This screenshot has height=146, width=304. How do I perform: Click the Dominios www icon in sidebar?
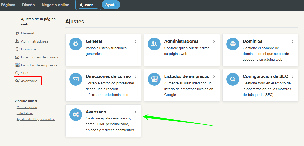[17, 49]
